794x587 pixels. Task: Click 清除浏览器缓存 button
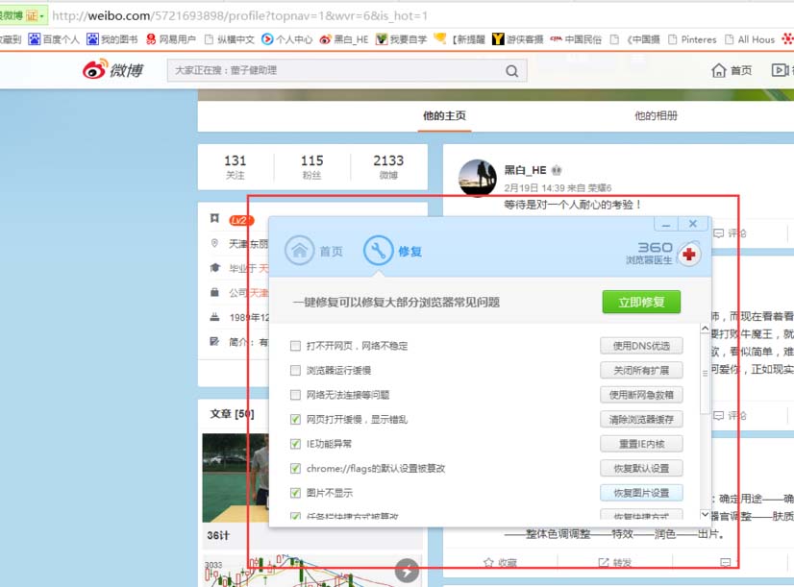[x=641, y=419]
